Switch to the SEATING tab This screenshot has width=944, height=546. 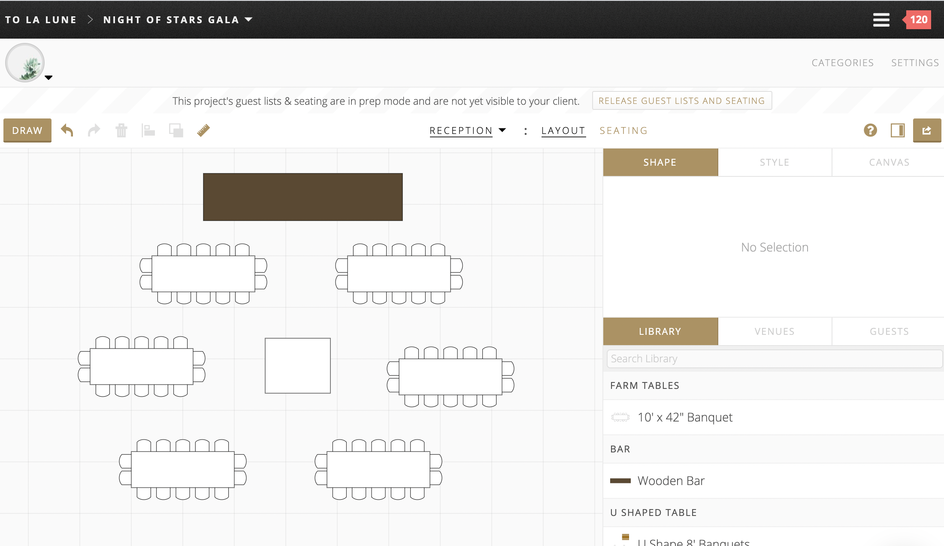(x=623, y=130)
